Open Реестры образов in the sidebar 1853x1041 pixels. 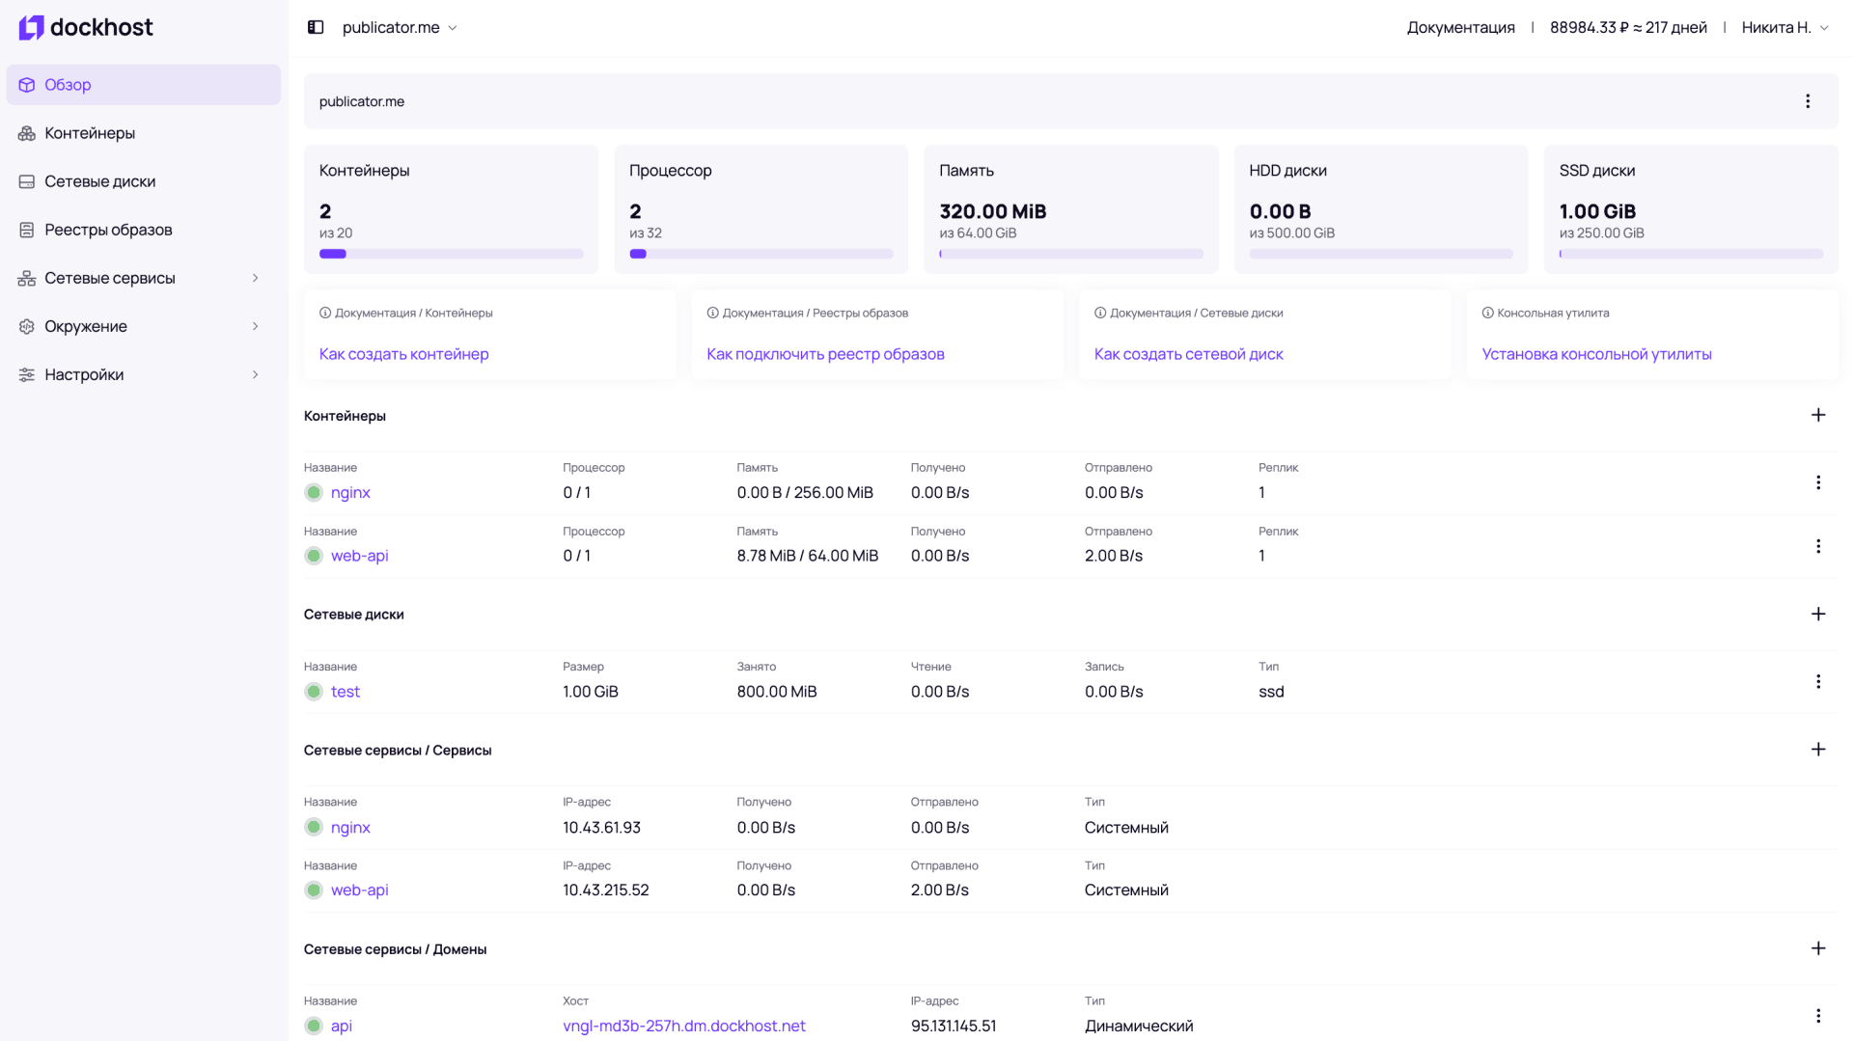[x=108, y=230]
